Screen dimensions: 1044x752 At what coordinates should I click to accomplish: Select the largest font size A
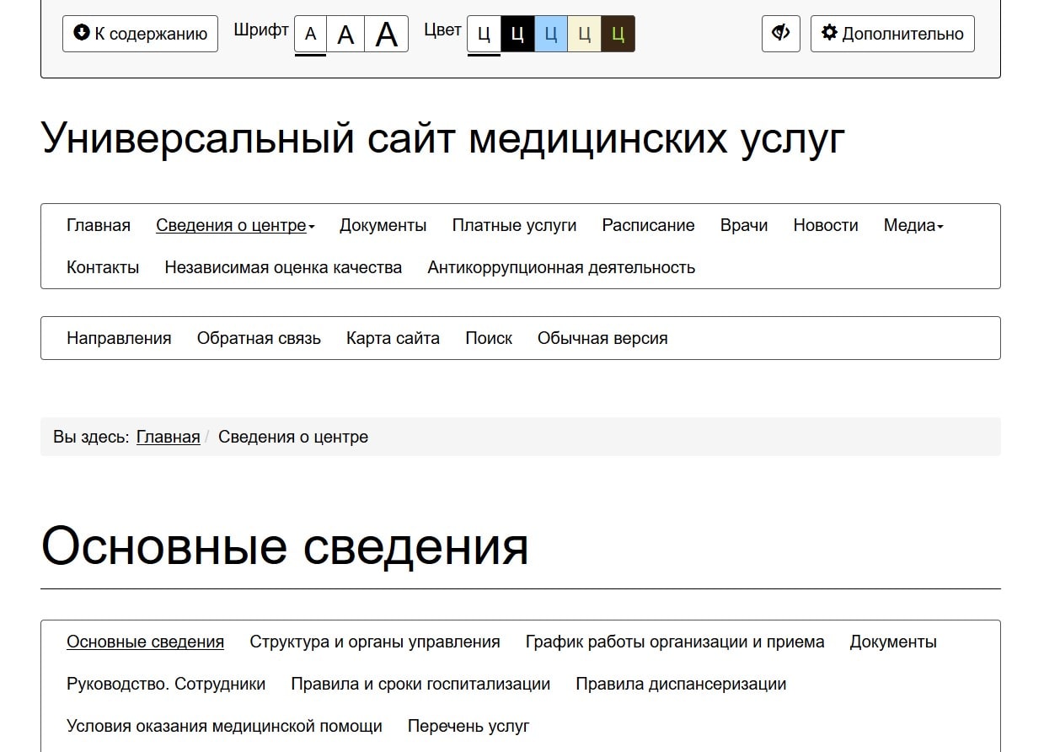(386, 35)
